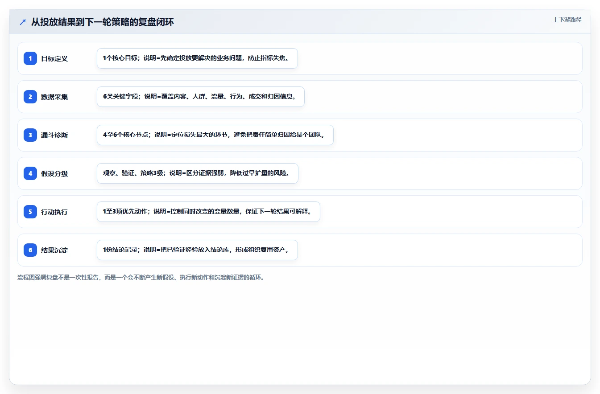
Task: Click the number 3 badge for 漏斗诊断
Action: click(30, 135)
